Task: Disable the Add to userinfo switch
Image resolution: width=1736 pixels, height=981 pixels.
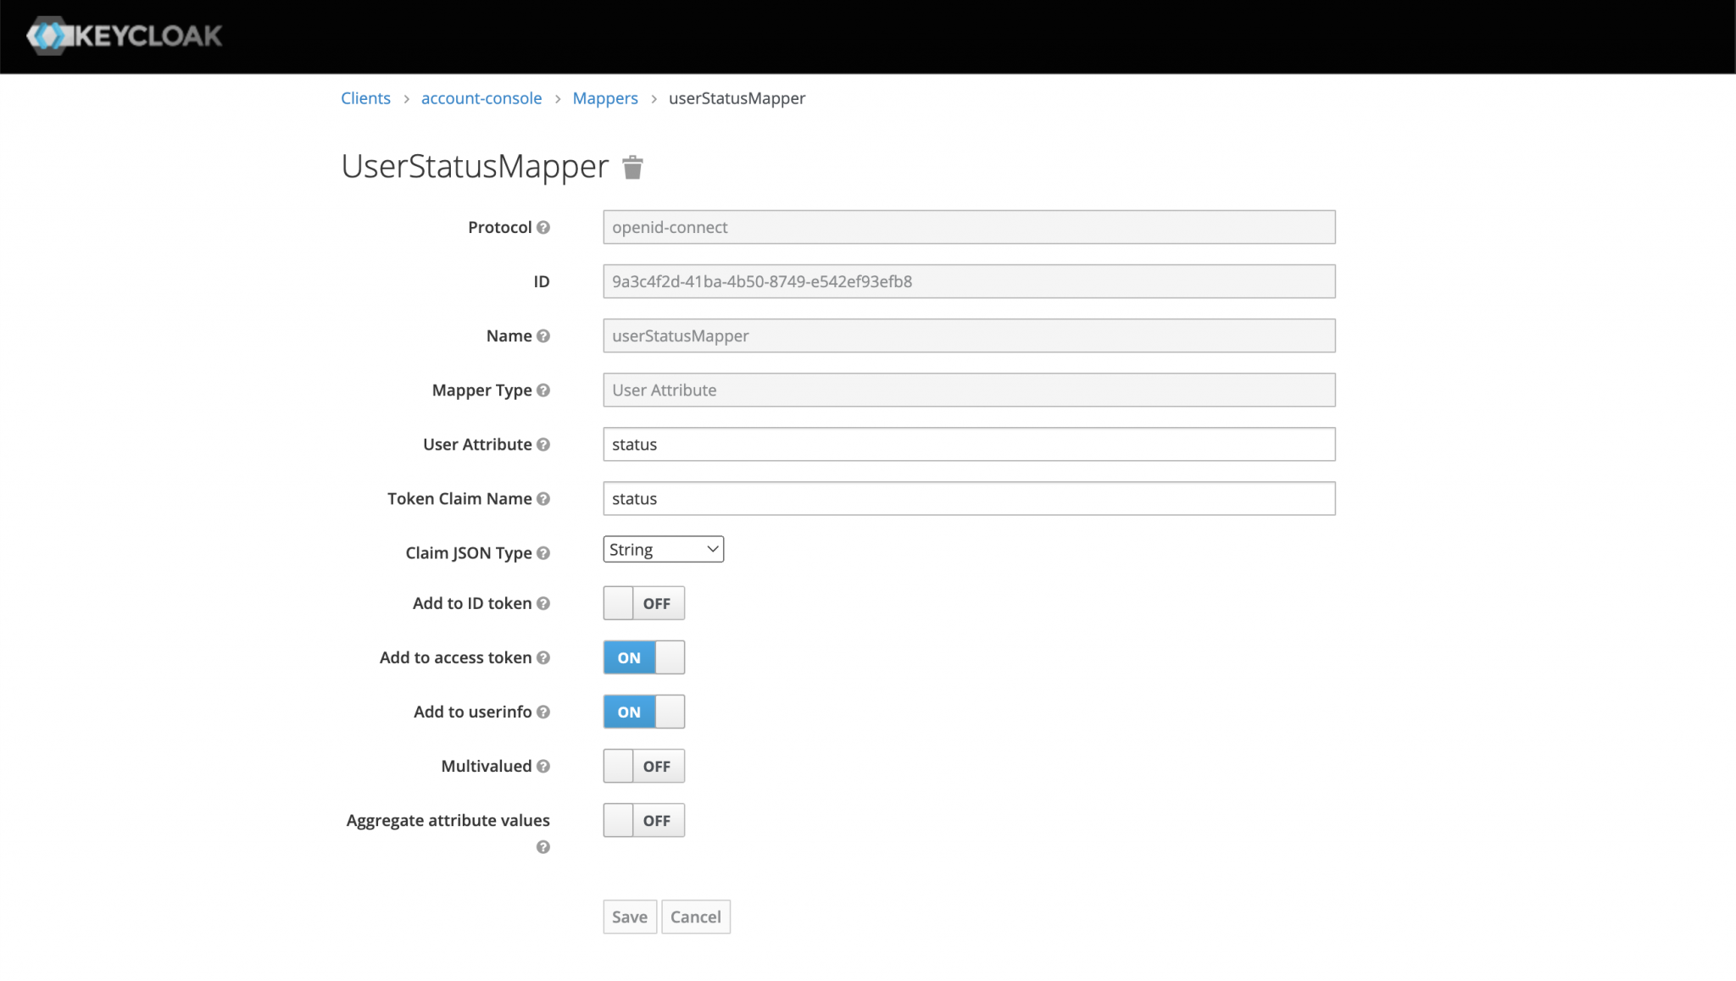Action: pos(643,711)
